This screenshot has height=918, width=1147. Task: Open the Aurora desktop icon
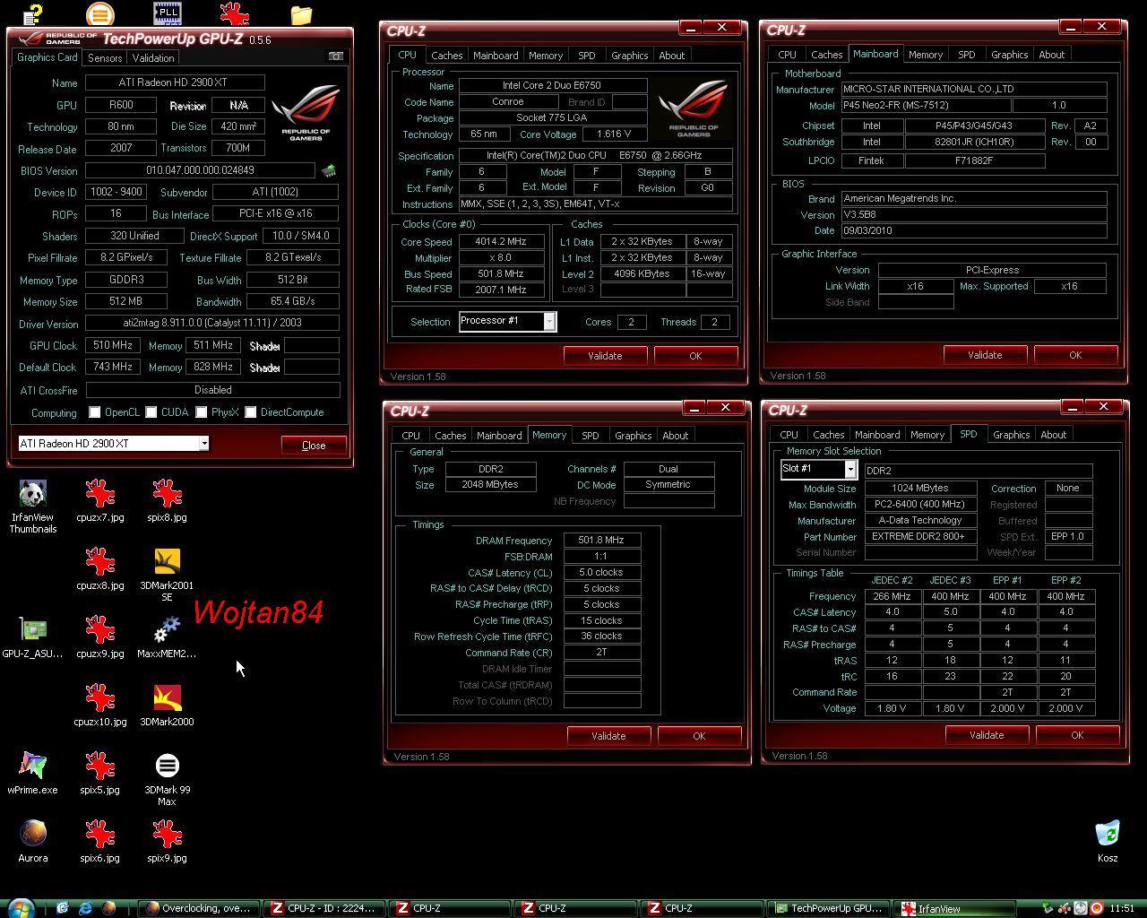point(32,842)
